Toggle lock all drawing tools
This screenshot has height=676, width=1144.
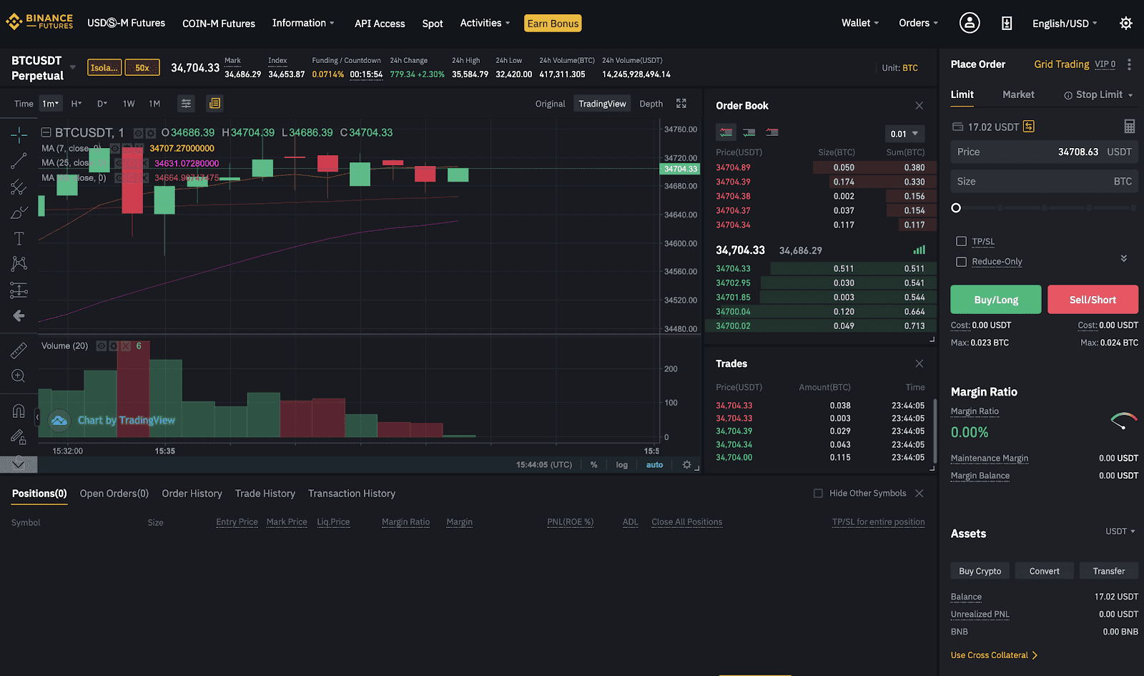click(x=19, y=436)
